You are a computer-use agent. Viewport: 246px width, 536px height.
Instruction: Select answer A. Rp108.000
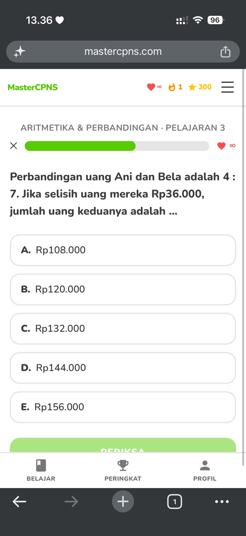tap(123, 250)
